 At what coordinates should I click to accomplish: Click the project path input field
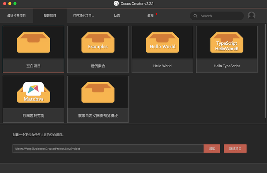pos(108,149)
